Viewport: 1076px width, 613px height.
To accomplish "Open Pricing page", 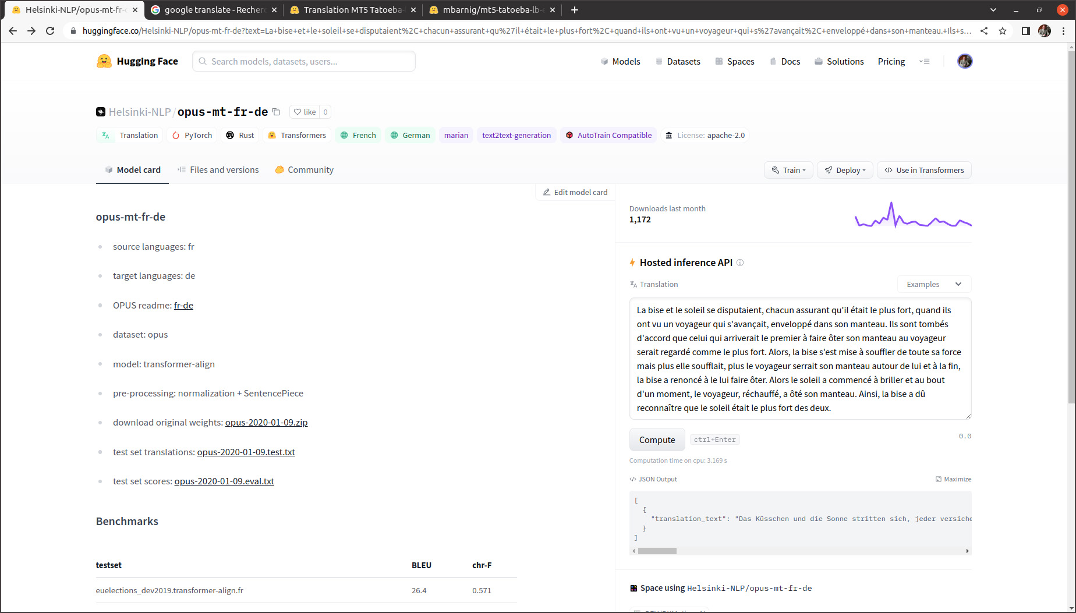I will tap(891, 61).
